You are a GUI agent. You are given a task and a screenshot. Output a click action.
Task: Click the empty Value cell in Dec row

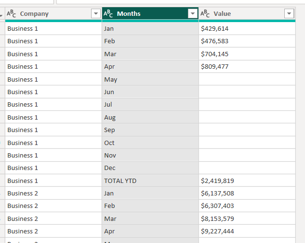tap(247, 168)
